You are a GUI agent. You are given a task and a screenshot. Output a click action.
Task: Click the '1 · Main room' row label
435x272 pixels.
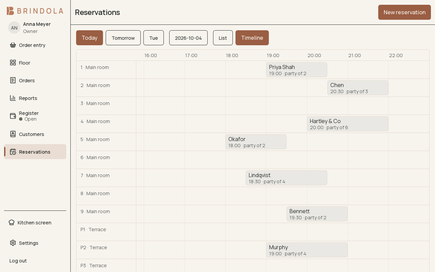[95, 67]
